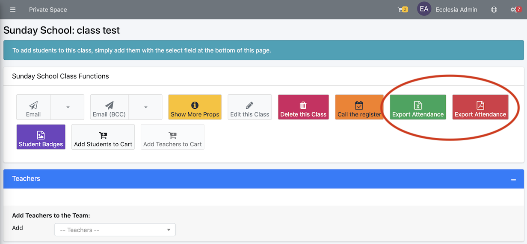Open the settings gears with badge 7
527x244 pixels.
515,9
